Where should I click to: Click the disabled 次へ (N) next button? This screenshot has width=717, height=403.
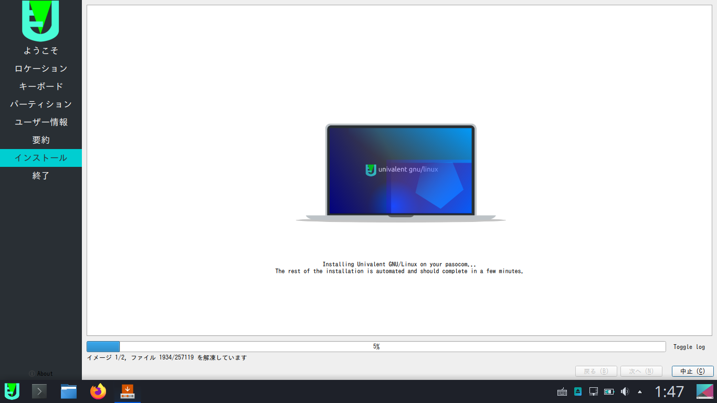tap(641, 371)
